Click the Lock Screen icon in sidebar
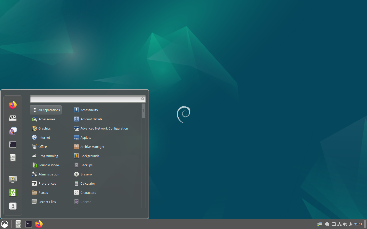Viewport: 367px width, 229px height. click(13, 179)
